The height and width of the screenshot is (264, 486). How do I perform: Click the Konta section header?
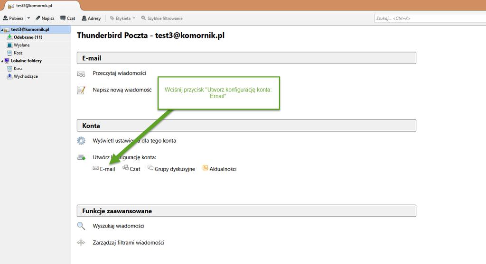pyautogui.click(x=246, y=125)
